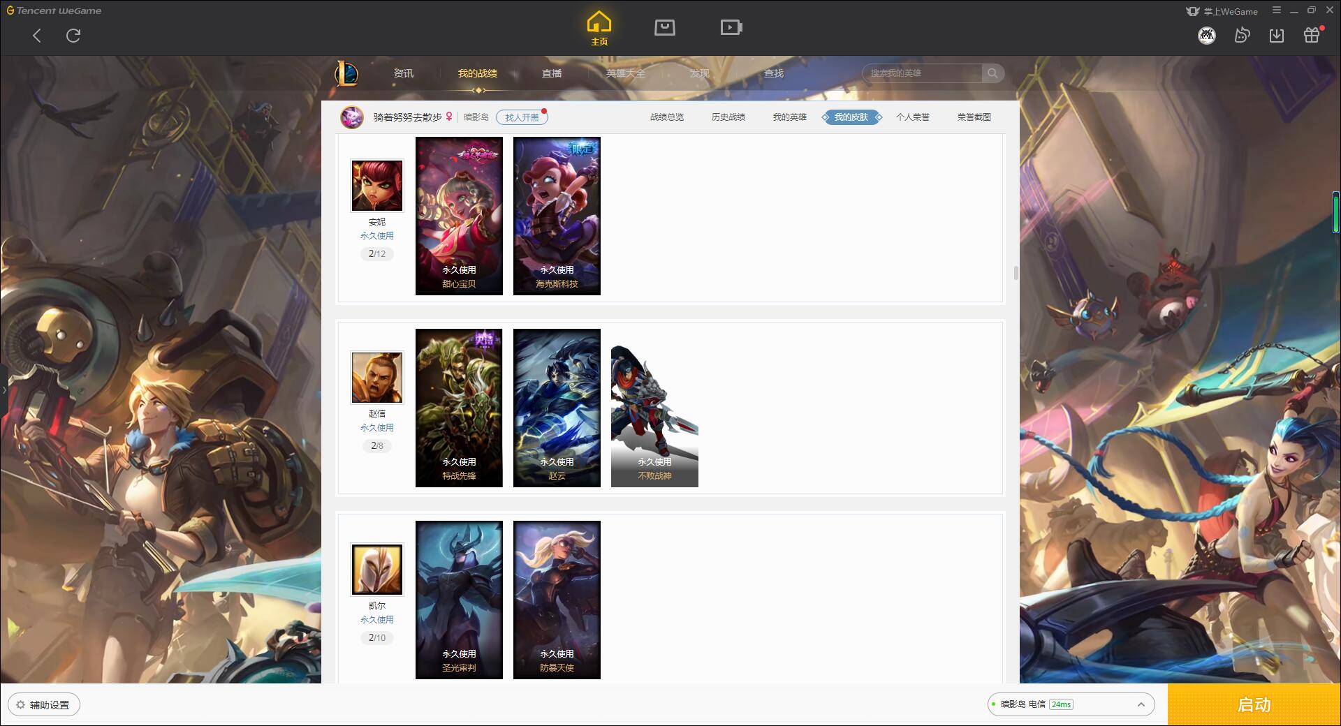Click the search magnifier icon
Image resolution: width=1341 pixels, height=726 pixels.
tap(992, 73)
